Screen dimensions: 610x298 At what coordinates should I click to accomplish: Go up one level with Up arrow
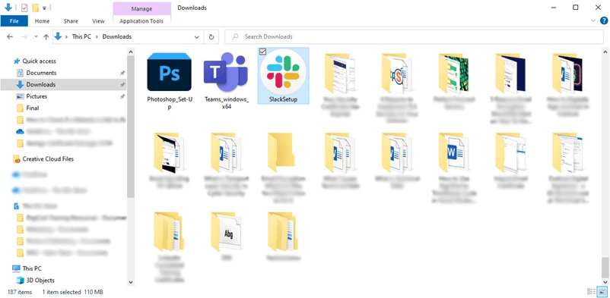tap(46, 37)
